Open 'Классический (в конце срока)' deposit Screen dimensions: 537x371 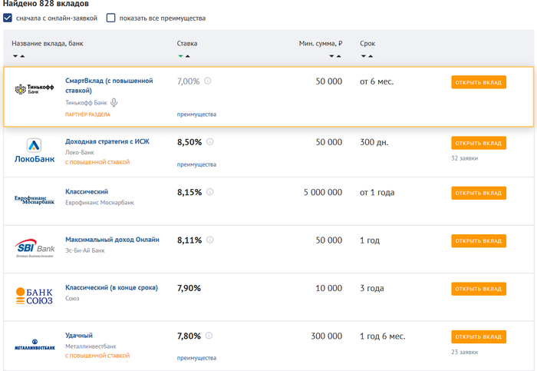click(112, 287)
